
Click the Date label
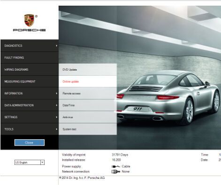point(205,160)
